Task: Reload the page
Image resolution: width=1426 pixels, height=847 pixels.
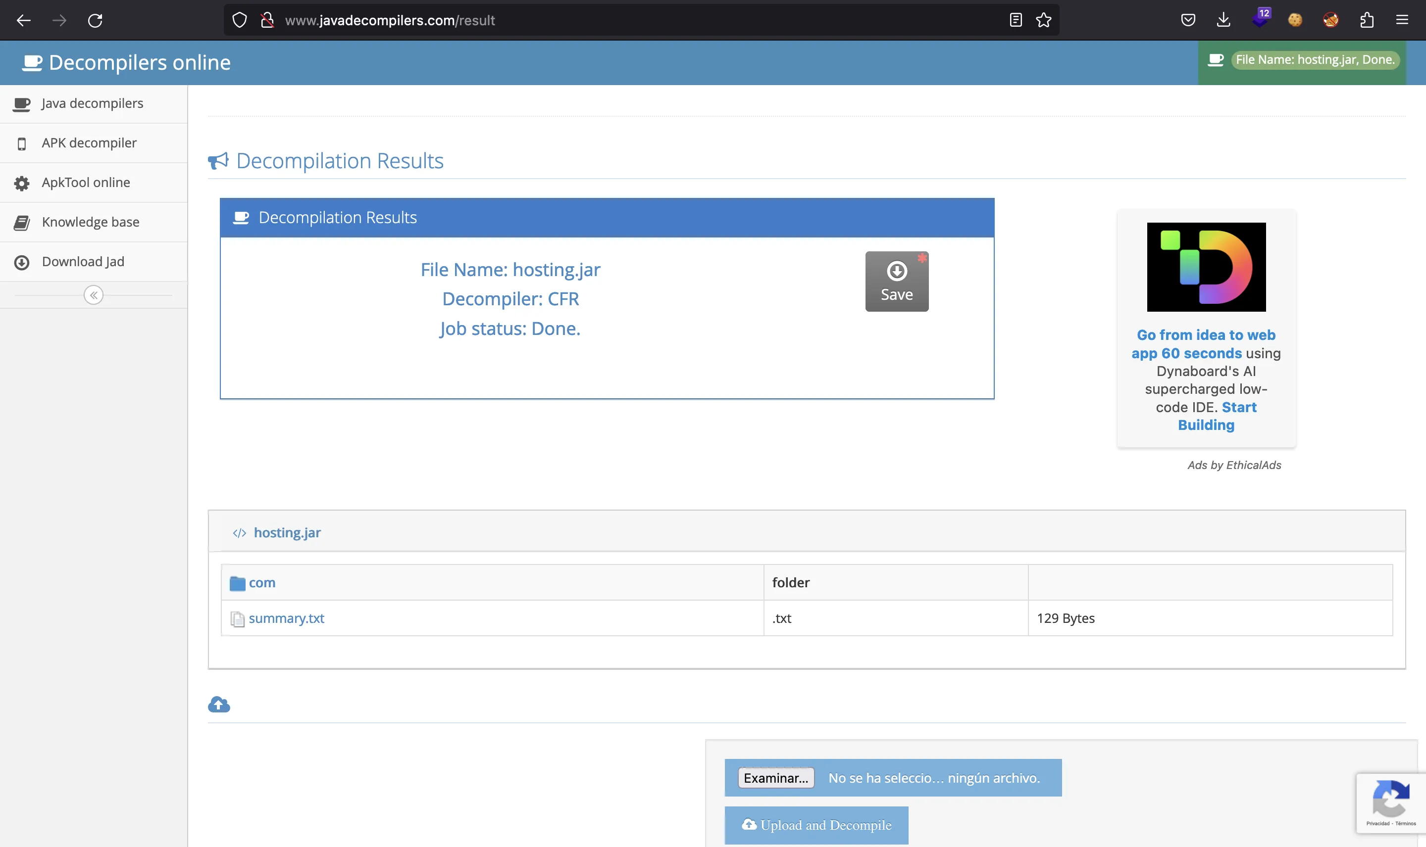Action: 96,21
